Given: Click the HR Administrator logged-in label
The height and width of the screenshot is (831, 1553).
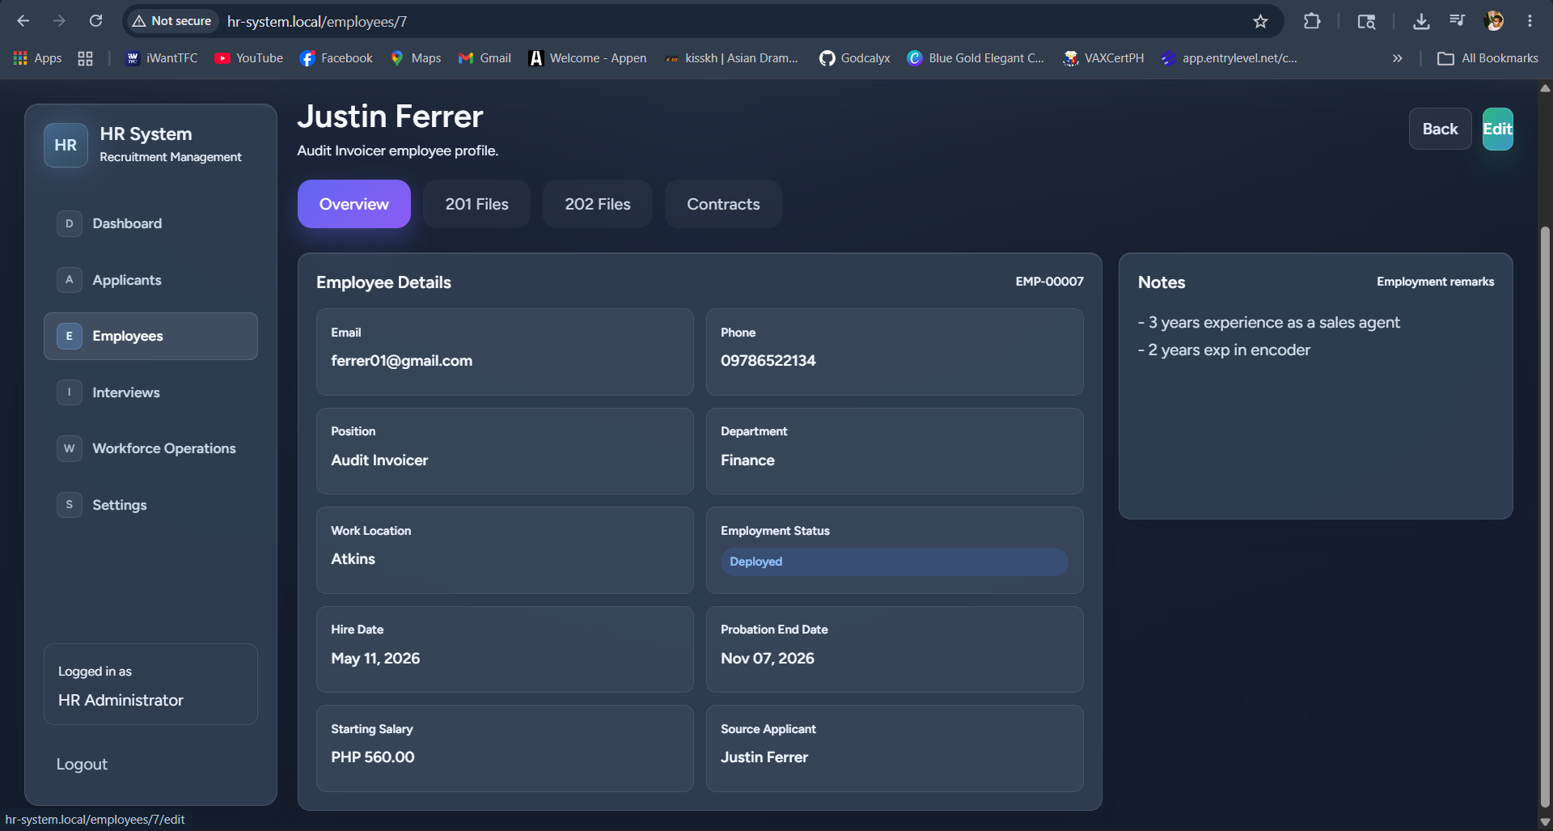Looking at the screenshot, I should (121, 701).
